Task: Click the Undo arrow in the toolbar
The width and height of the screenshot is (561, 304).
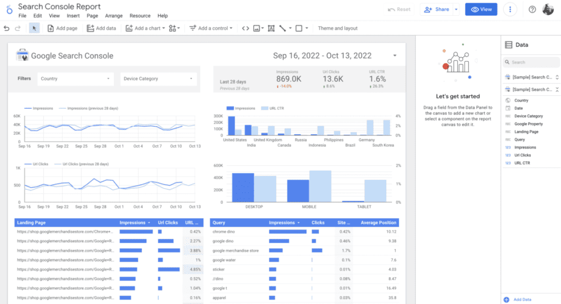Action: pos(7,28)
